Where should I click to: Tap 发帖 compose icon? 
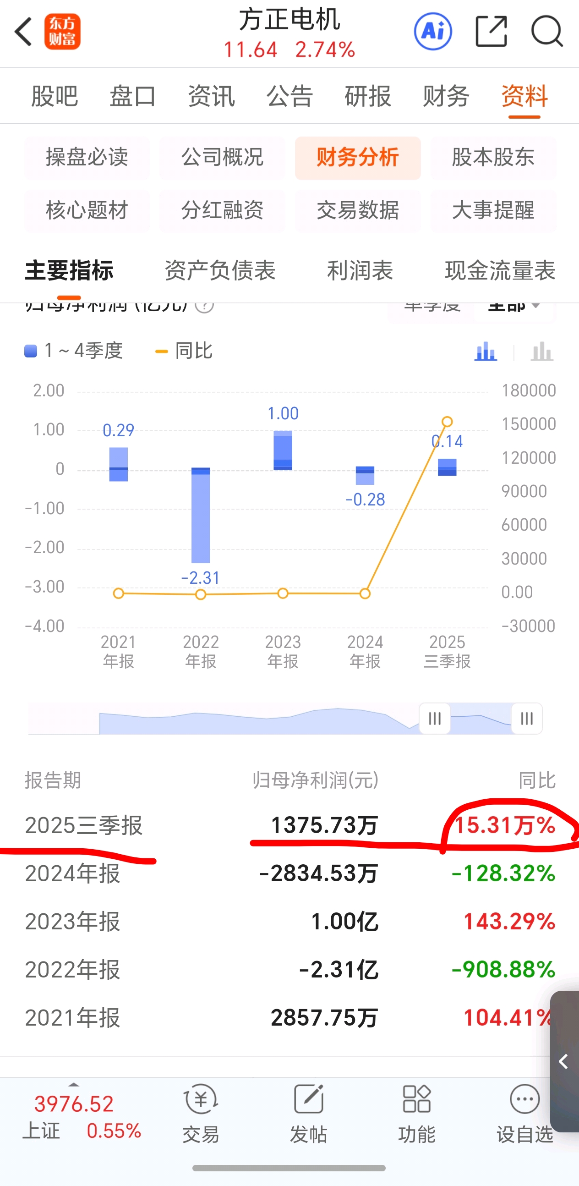(x=308, y=1114)
